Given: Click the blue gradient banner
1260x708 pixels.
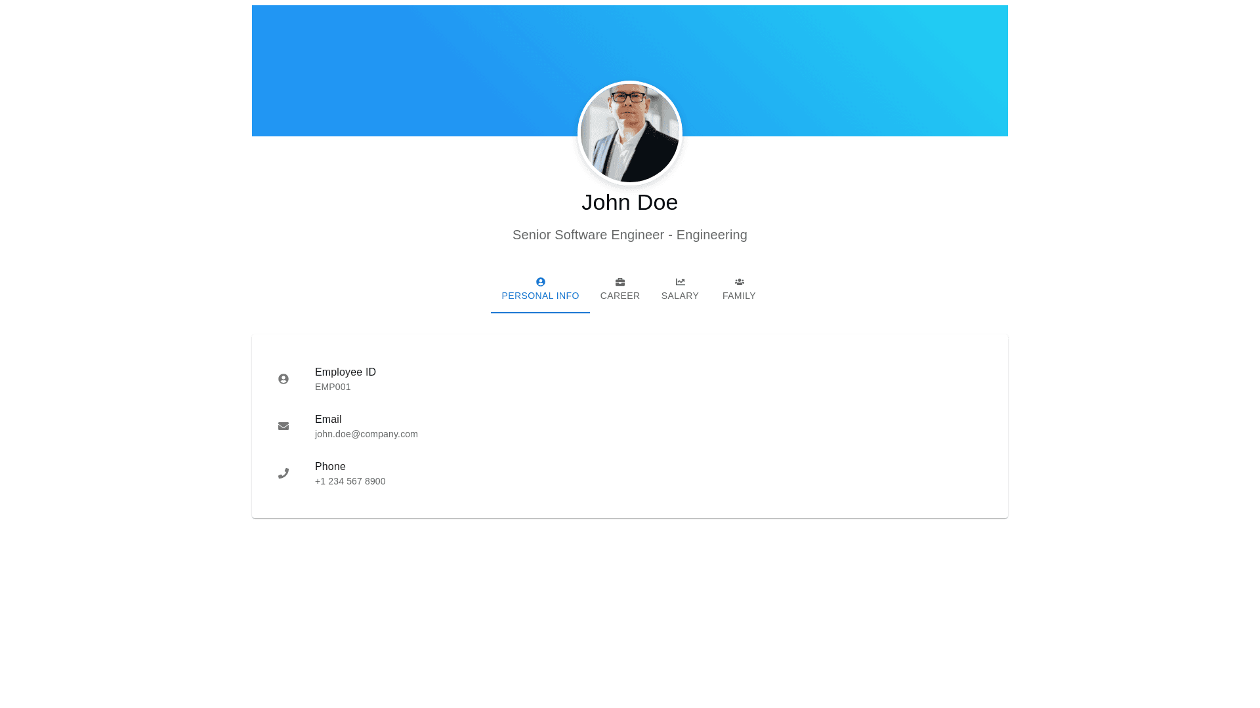Looking at the screenshot, I should point(394,66).
